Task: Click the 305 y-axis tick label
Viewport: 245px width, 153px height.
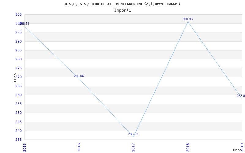Action: pyautogui.click(x=18, y=14)
